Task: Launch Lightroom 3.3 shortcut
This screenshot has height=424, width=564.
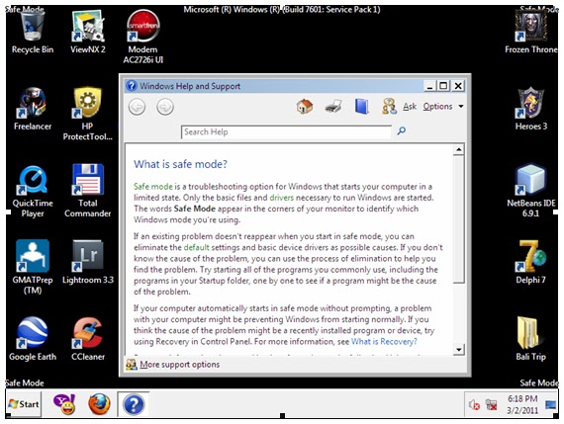Action: tap(88, 262)
